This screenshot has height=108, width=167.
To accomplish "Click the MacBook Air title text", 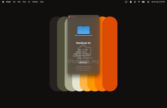I will [83, 43].
